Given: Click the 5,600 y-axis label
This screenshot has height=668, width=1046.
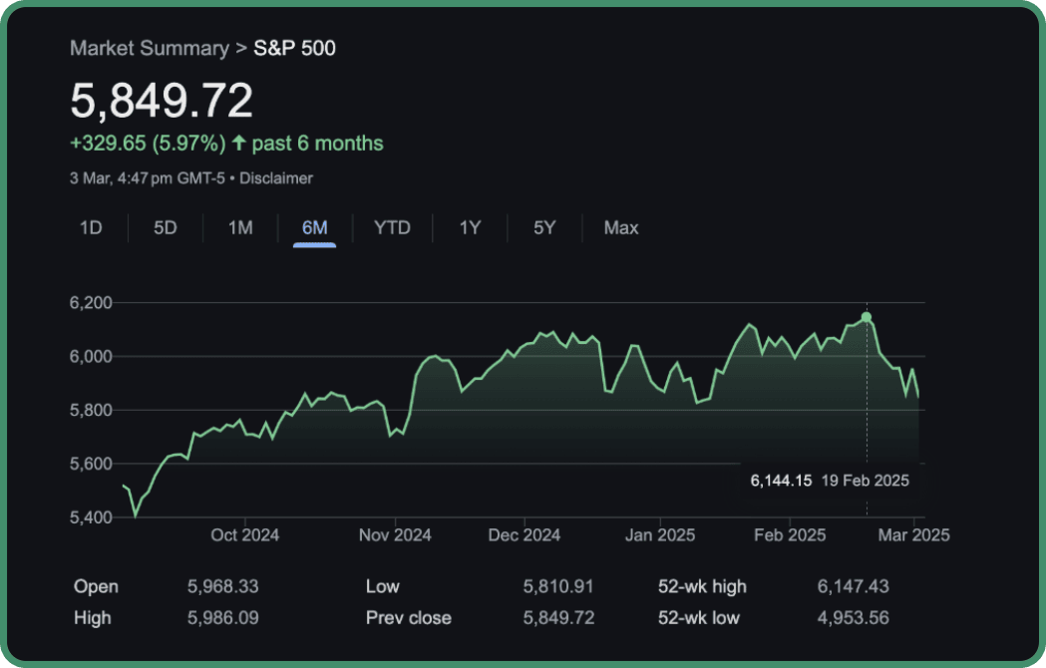Looking at the screenshot, I should coord(91,464).
